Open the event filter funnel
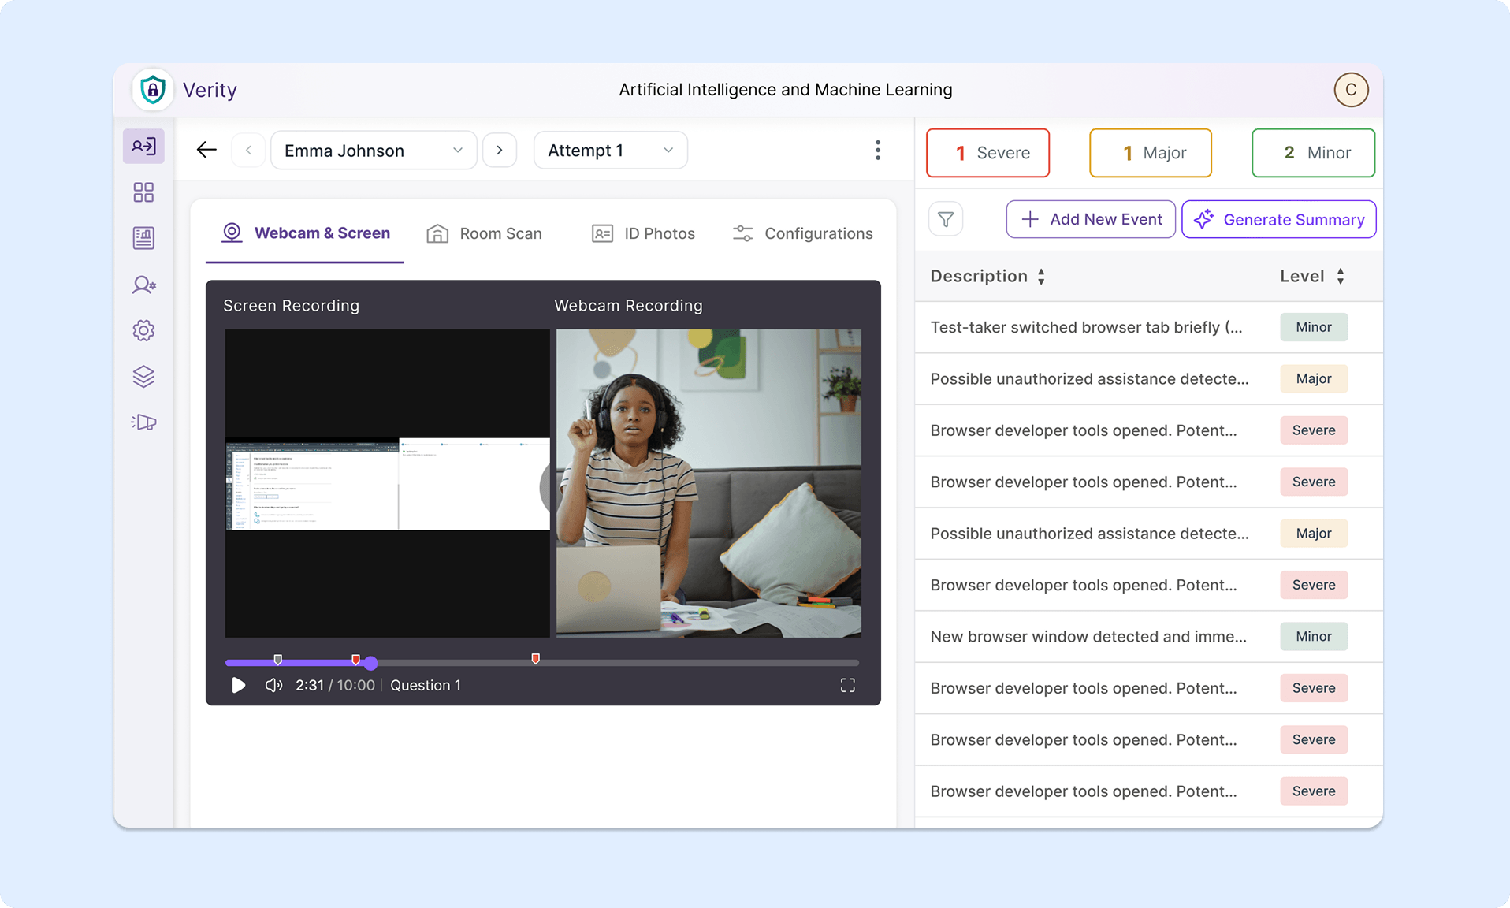1510x908 pixels. click(x=946, y=219)
